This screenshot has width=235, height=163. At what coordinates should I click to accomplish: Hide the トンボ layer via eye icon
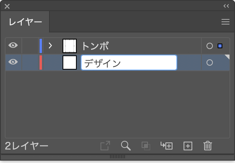pos(13,45)
